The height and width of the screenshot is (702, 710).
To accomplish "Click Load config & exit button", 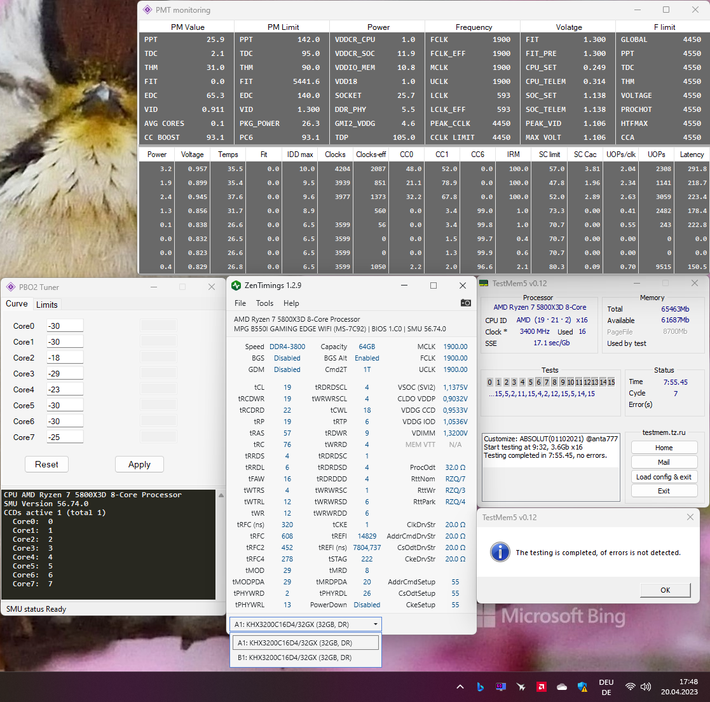I will [x=664, y=476].
